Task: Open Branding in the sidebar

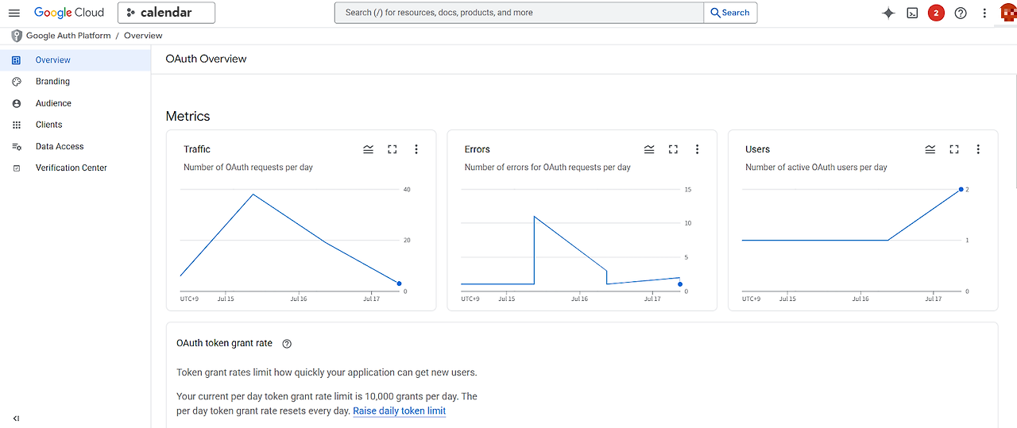Action: (75, 82)
